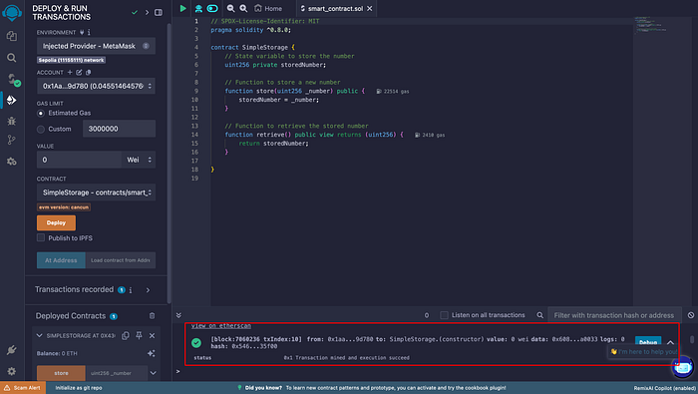Image resolution: width=698 pixels, height=394 pixels.
Task: Click the At Address button
Action: 61,260
